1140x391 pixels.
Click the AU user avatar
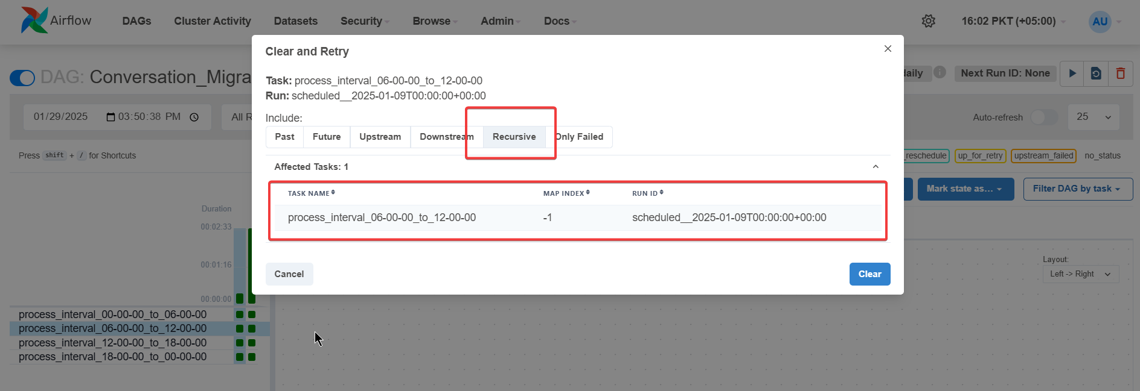point(1100,22)
